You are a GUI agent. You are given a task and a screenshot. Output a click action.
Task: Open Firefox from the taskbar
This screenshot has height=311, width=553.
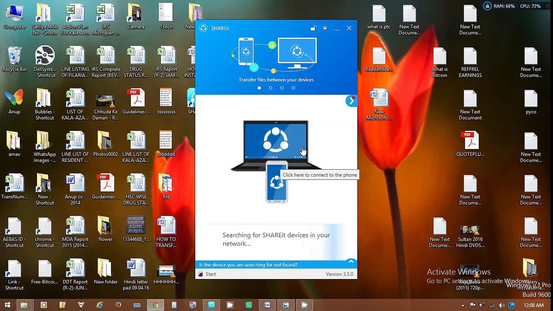(118, 305)
